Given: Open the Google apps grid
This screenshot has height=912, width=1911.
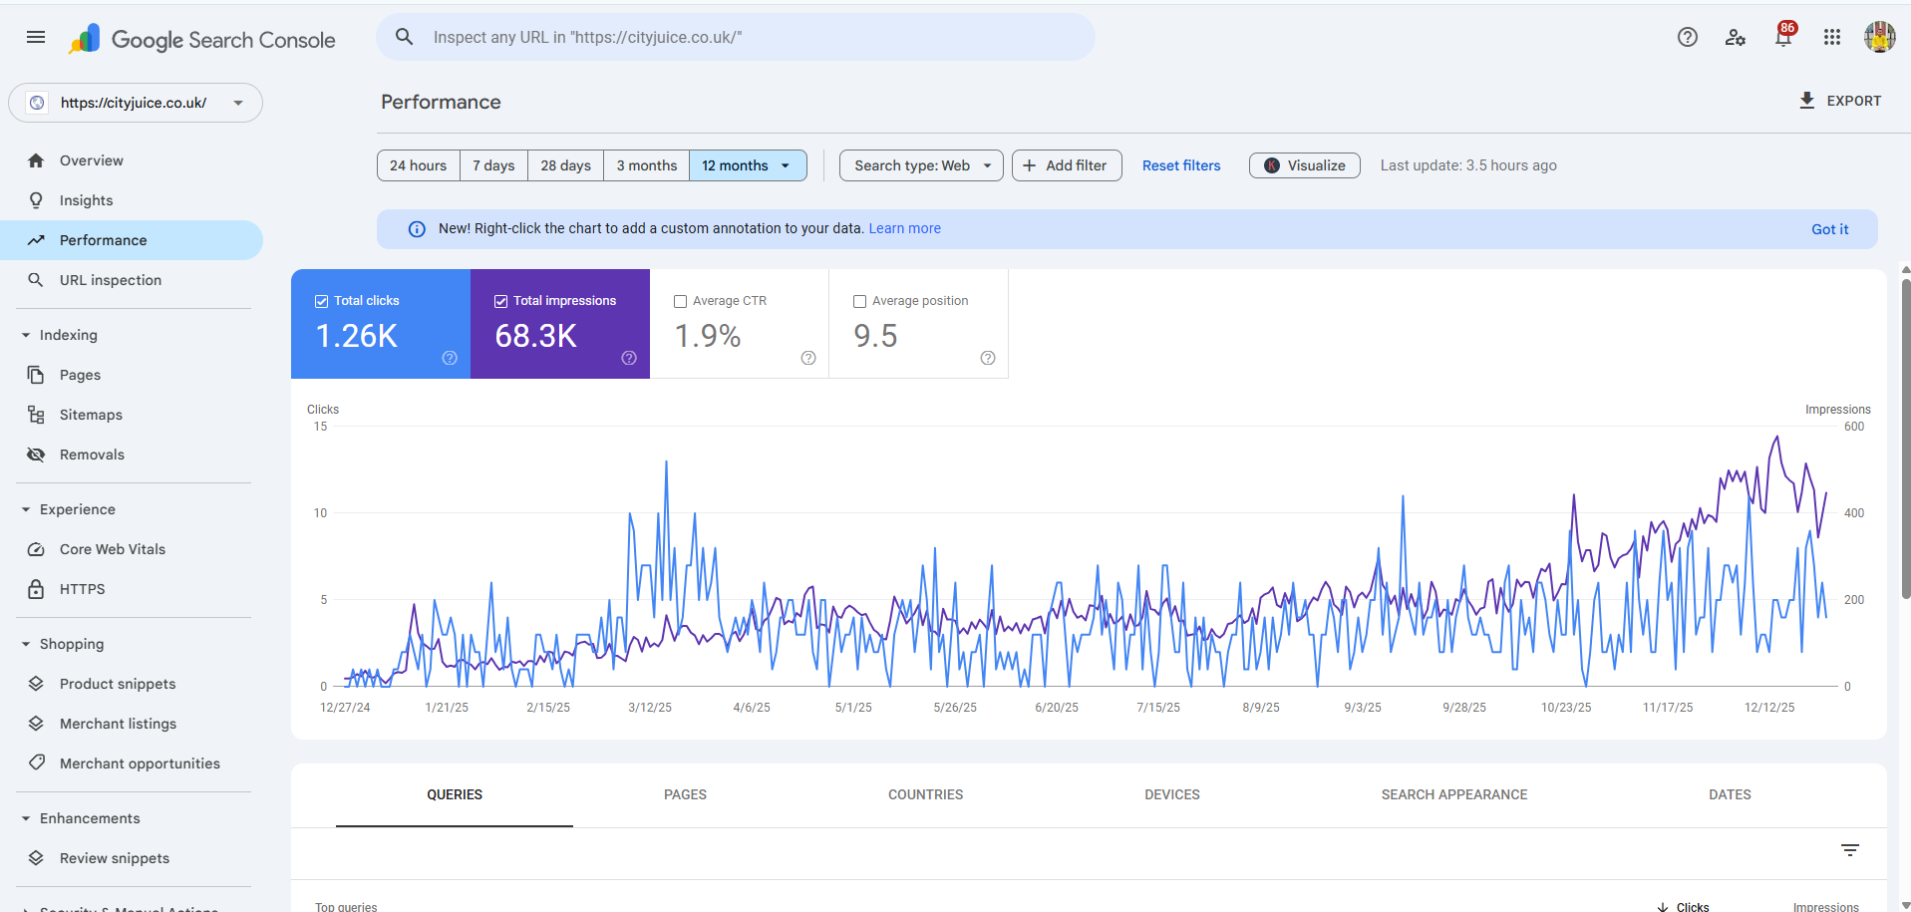Looking at the screenshot, I should [x=1831, y=38].
